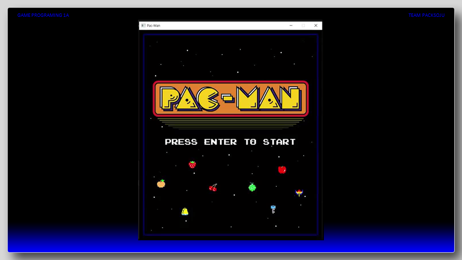Viewport: 462px width, 260px height.
Task: Minimize the Pac-Man window
Action: (291, 26)
